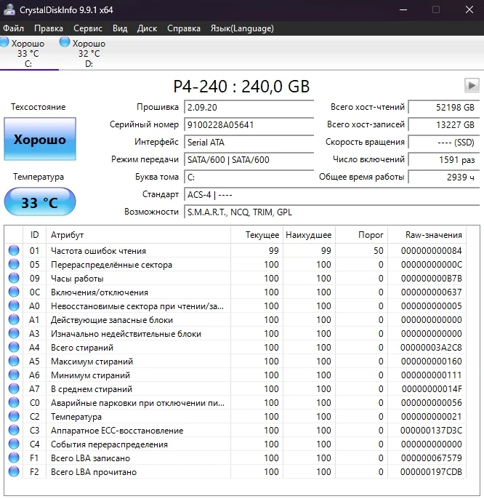Click the serial number field 9100228A05641
This screenshot has width=484, height=499.
249,125
